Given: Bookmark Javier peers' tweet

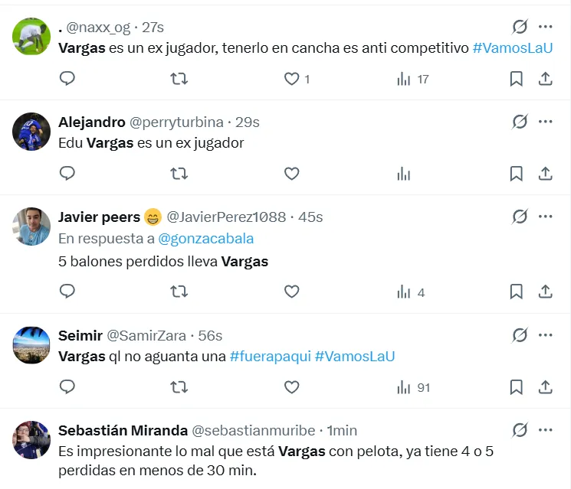Looking at the screenshot, I should [x=517, y=292].
